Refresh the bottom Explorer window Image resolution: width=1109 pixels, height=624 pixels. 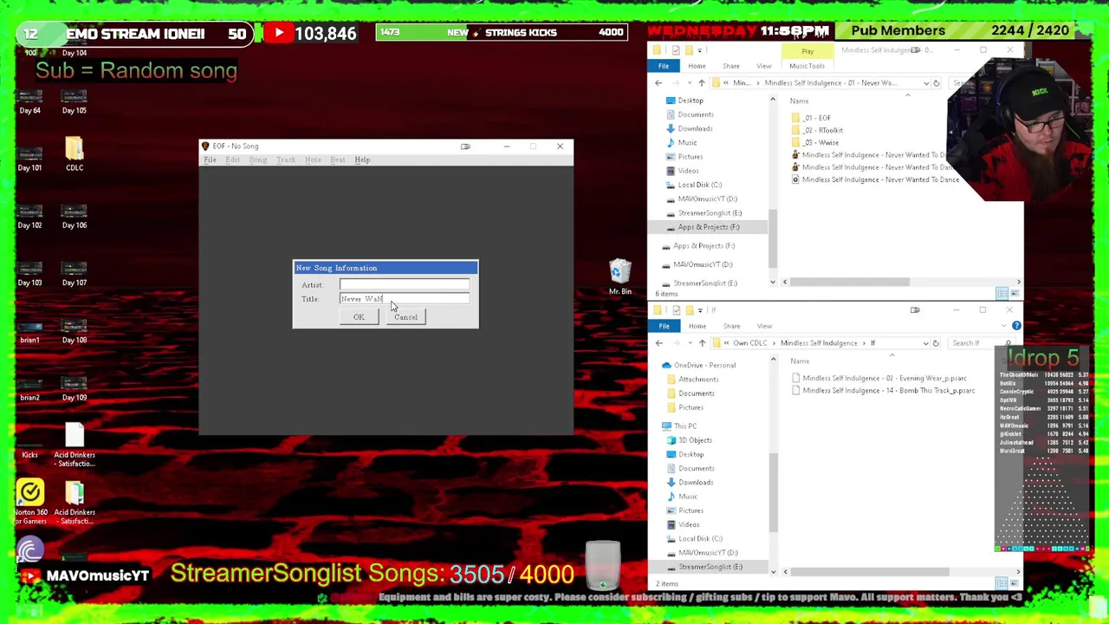(x=936, y=343)
